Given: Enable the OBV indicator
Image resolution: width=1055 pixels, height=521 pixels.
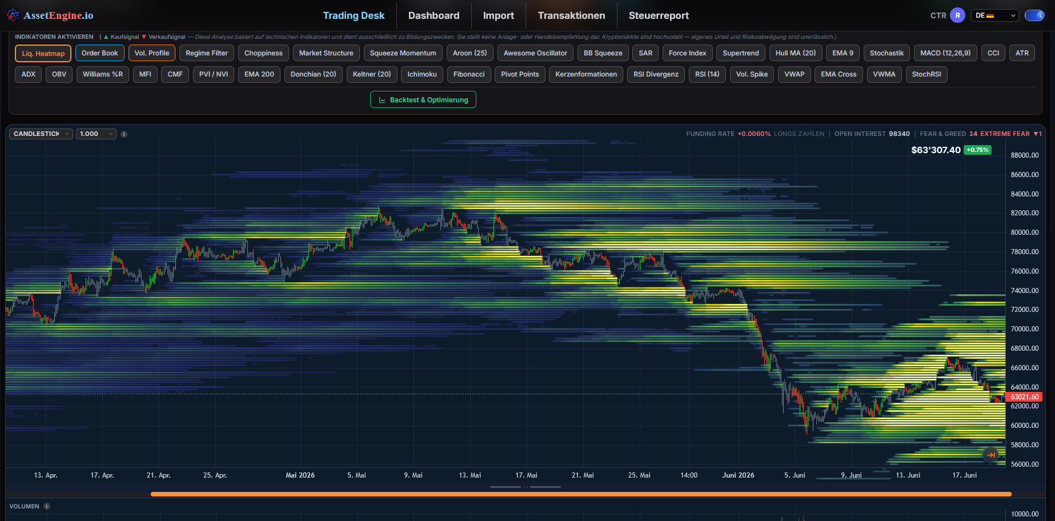Looking at the screenshot, I should [59, 74].
